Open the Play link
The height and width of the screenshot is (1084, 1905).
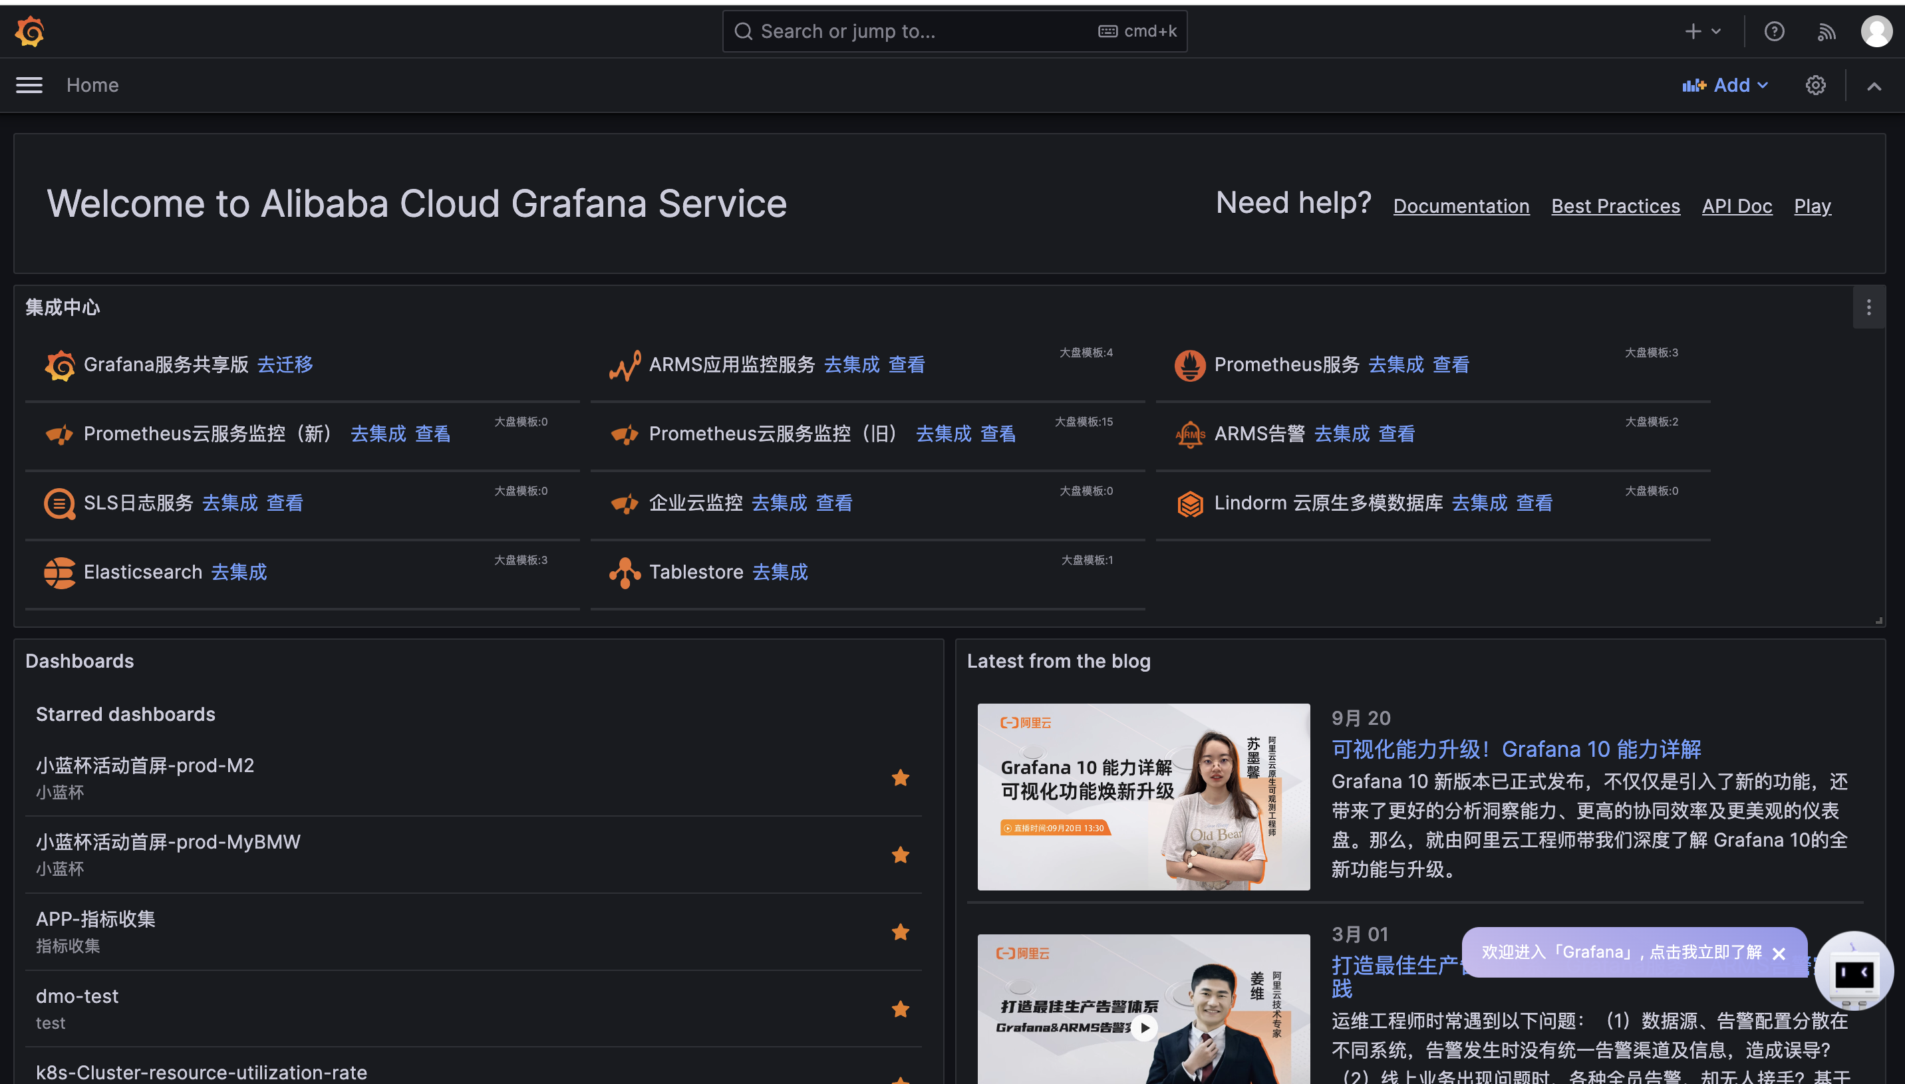pyautogui.click(x=1812, y=206)
